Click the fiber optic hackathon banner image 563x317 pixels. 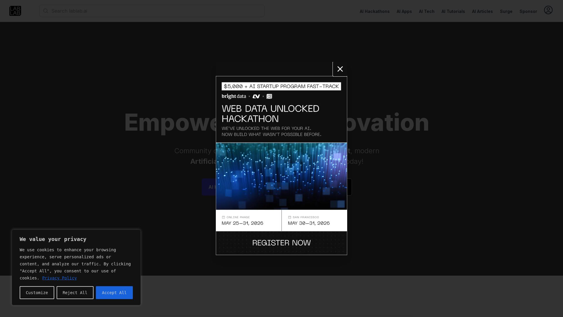(281, 176)
